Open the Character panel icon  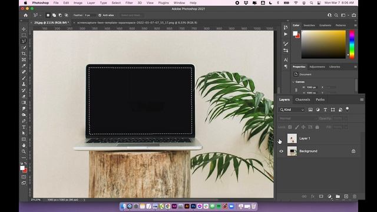point(286,60)
